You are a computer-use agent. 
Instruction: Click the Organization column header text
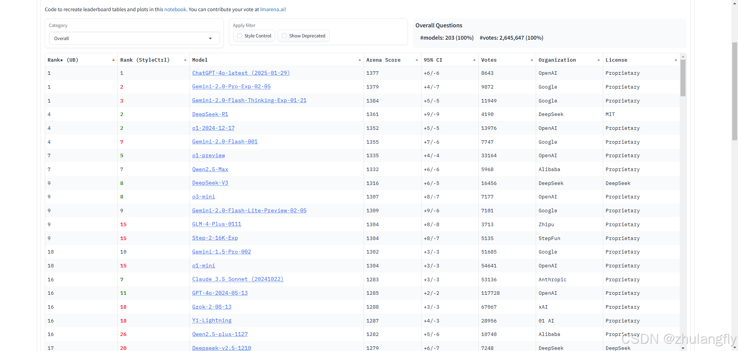tap(557, 60)
